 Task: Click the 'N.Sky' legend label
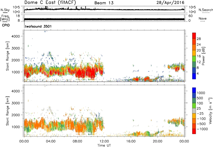5,10
